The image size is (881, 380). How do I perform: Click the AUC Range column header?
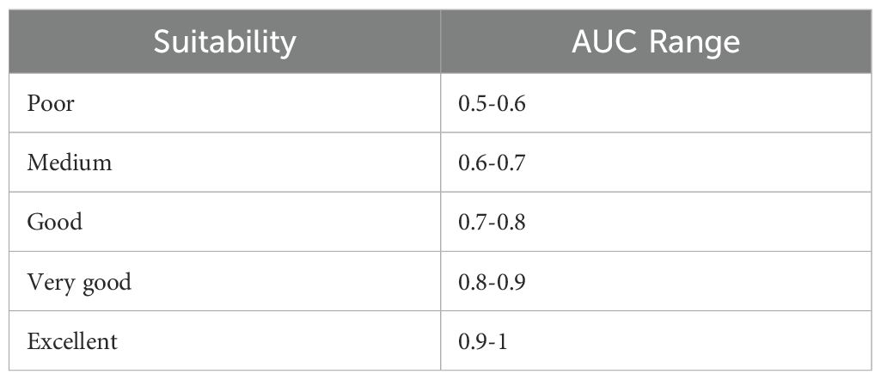(x=656, y=41)
